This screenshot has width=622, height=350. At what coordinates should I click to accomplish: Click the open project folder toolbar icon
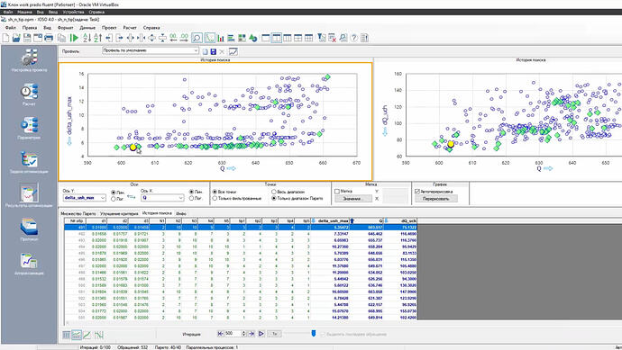[16, 38]
